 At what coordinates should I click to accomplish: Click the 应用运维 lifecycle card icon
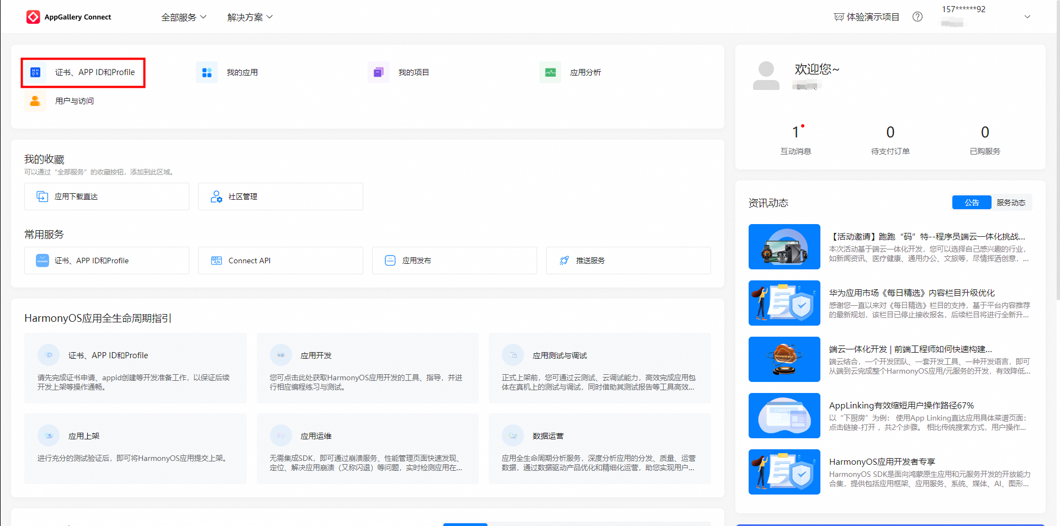pyautogui.click(x=280, y=435)
